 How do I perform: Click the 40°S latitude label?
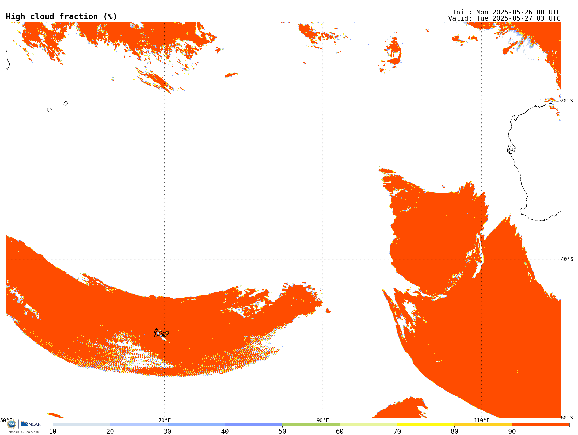click(x=567, y=259)
